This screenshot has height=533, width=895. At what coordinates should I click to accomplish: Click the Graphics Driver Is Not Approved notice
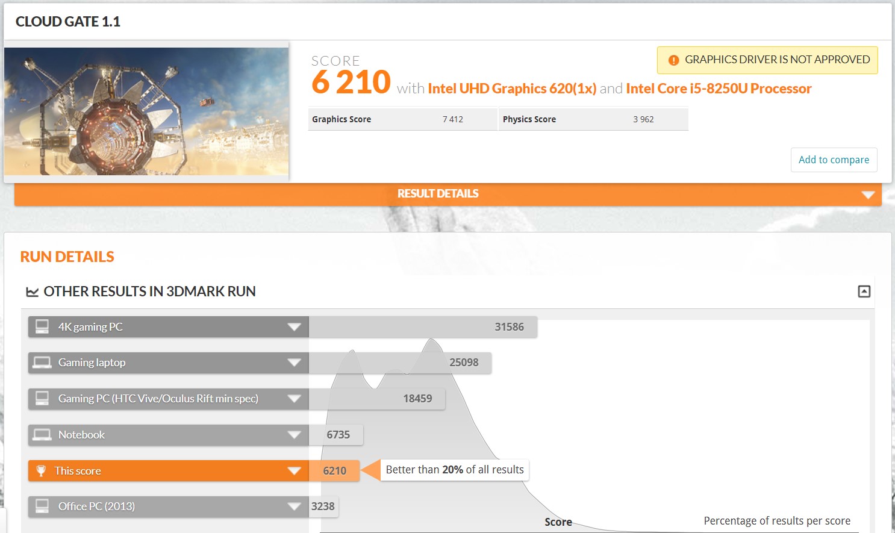(767, 60)
